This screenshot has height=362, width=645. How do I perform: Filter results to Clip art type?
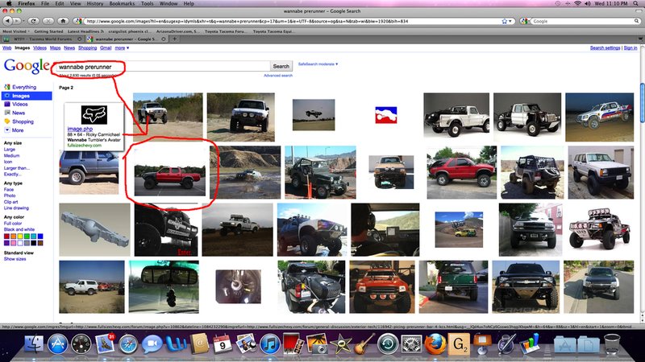(10, 202)
